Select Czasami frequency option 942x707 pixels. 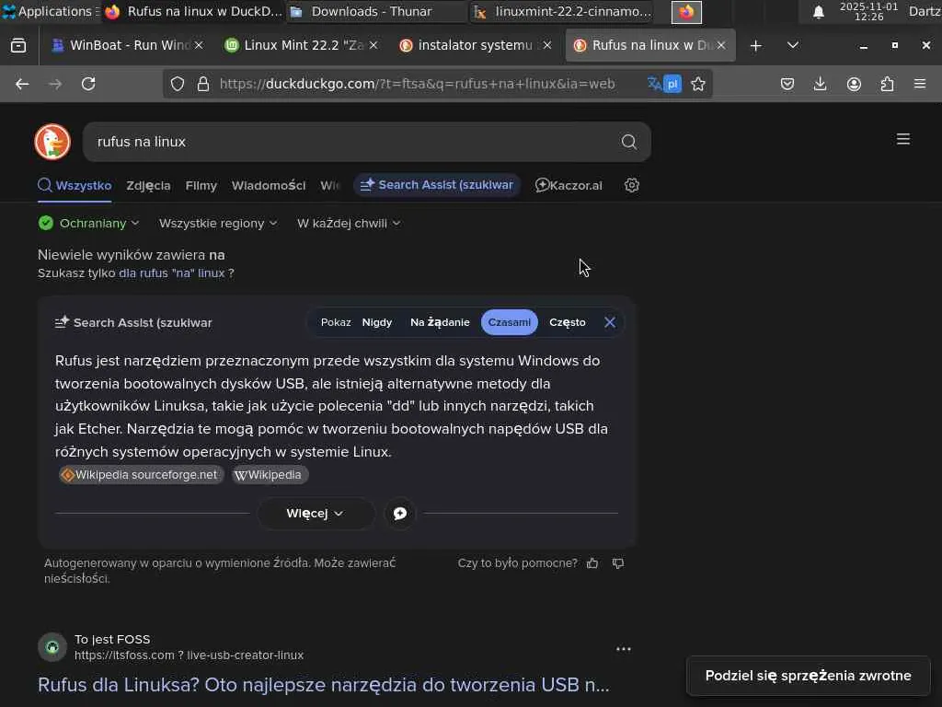tap(510, 322)
